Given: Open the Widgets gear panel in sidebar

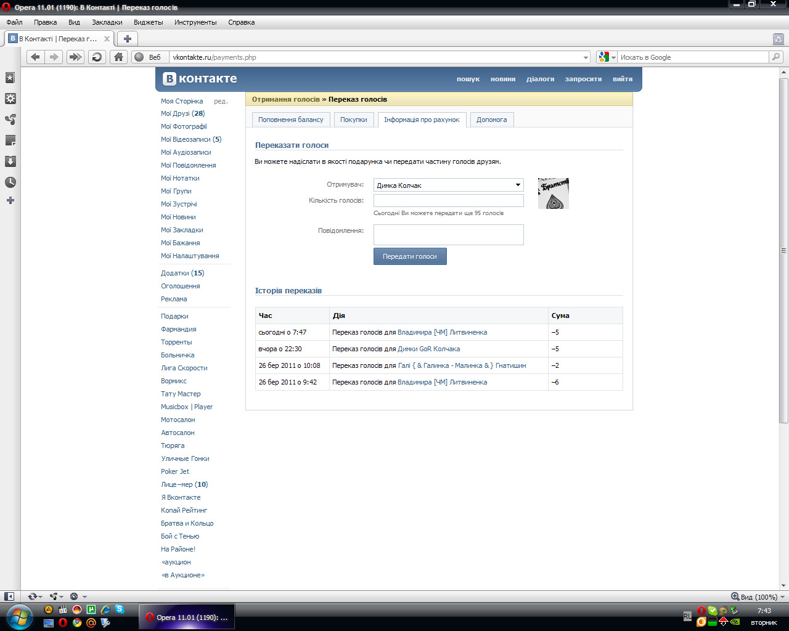Looking at the screenshot, I should point(10,99).
